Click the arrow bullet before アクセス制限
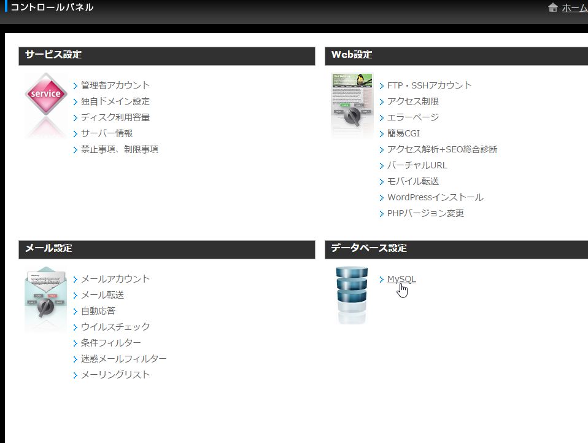Screen dimensions: 588x443 pos(381,102)
